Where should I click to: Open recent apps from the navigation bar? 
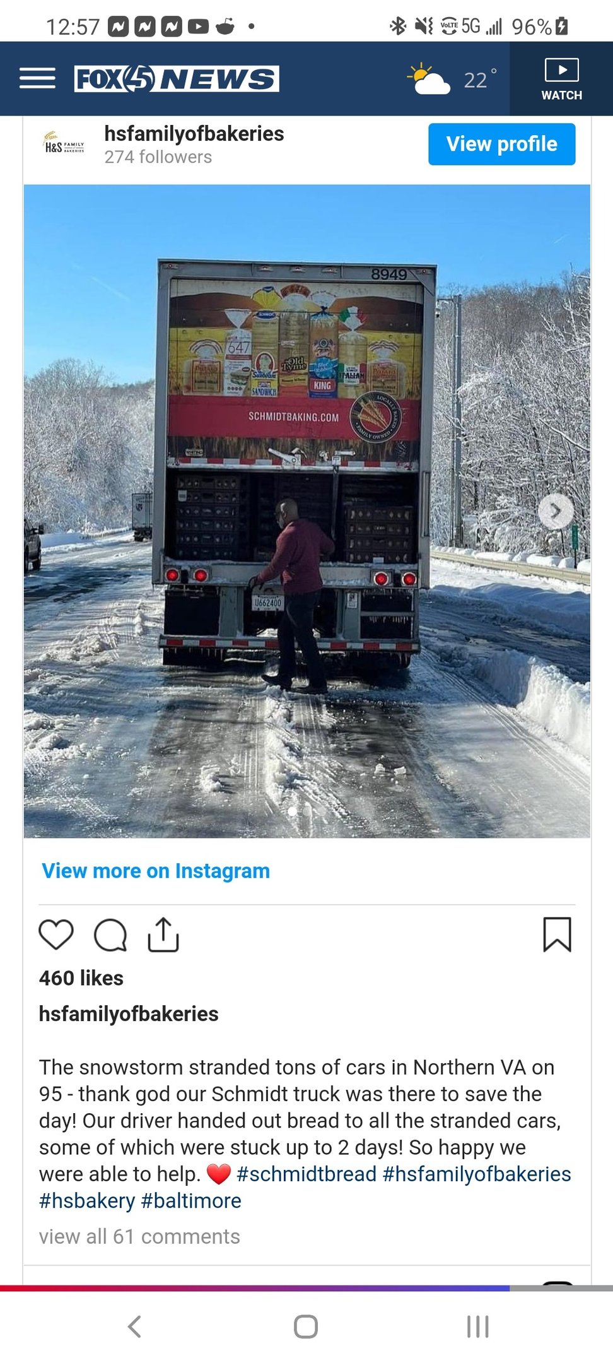click(477, 1326)
